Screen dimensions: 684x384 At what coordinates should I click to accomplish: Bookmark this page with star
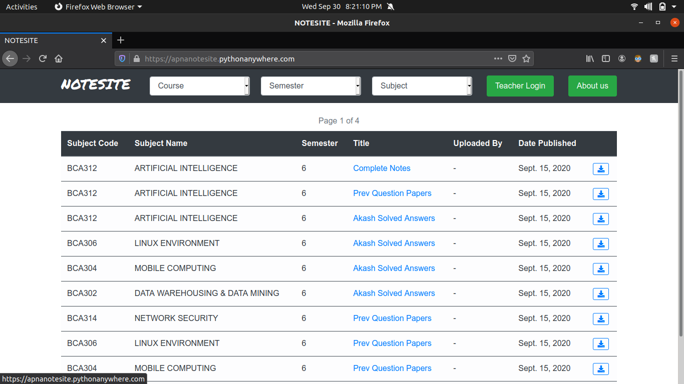(x=526, y=58)
